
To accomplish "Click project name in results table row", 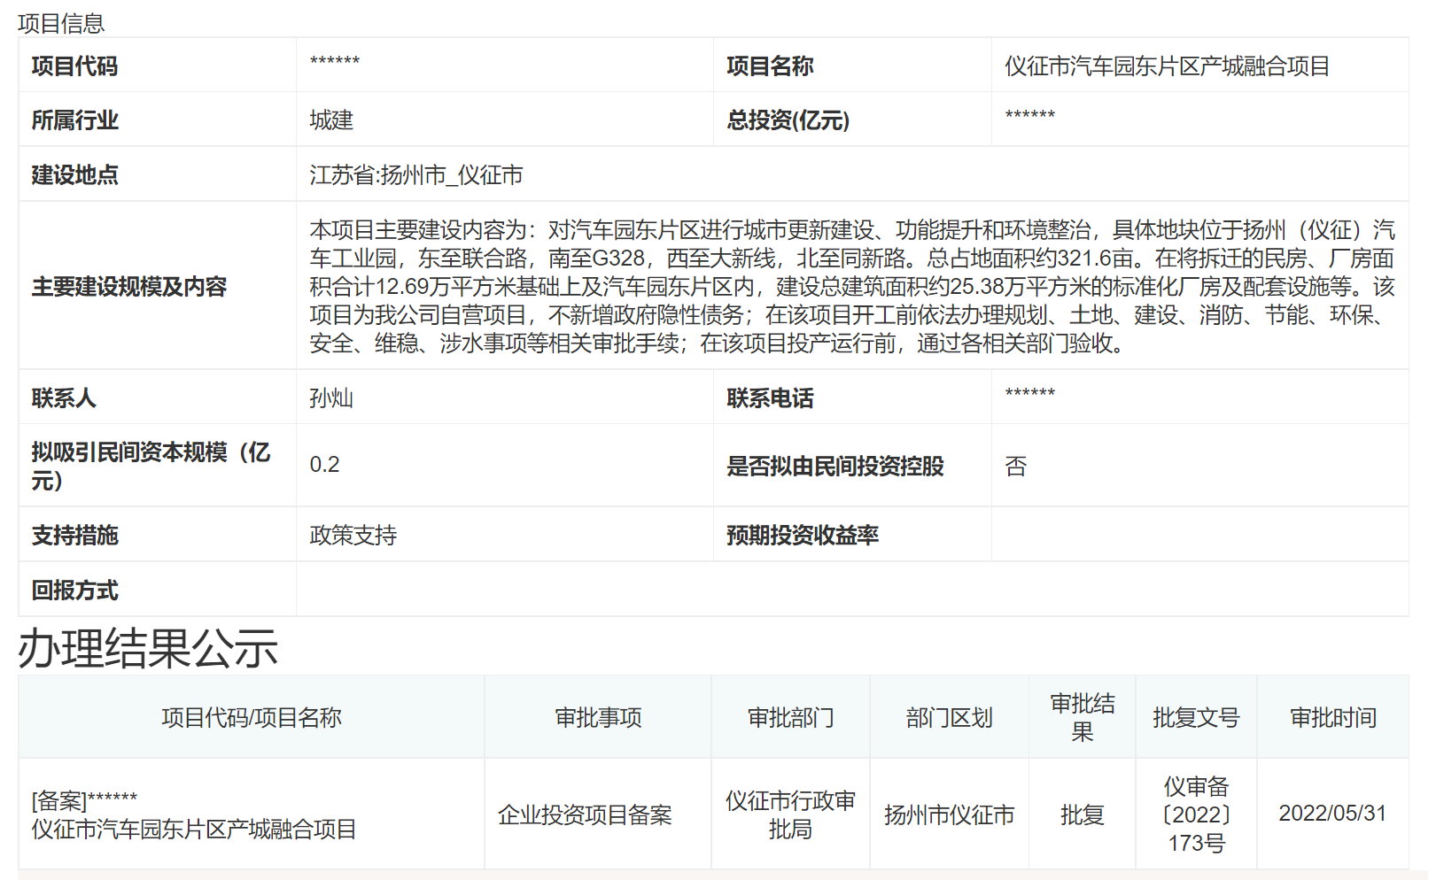I will (194, 830).
